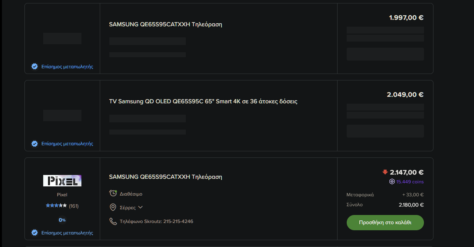Click the 15.449 coins link

pyautogui.click(x=410, y=182)
